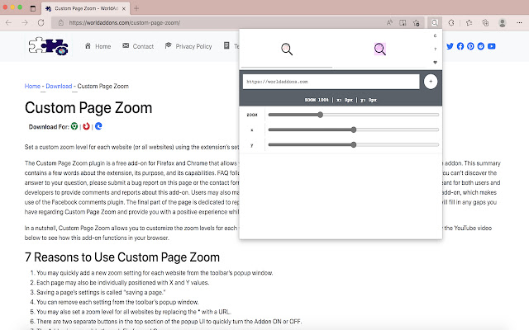Adjust the X position slider
This screenshot has width=529, height=330.
353,130
